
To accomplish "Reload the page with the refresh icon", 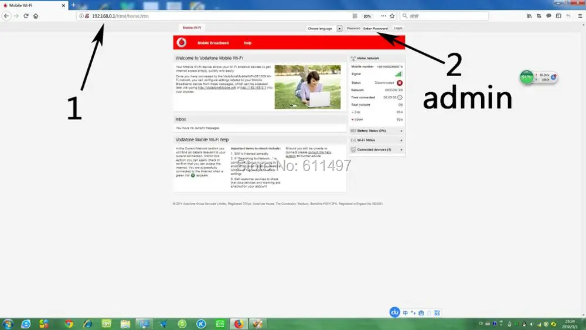I will point(26,16).
